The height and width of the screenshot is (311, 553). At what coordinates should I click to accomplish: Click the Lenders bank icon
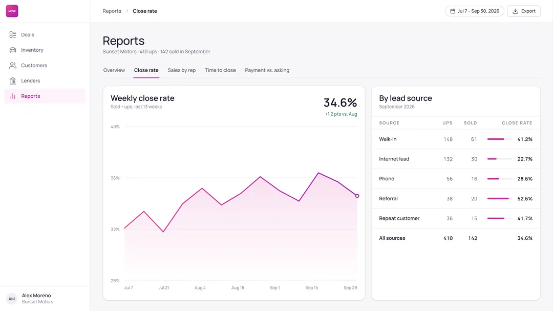[x=13, y=81]
